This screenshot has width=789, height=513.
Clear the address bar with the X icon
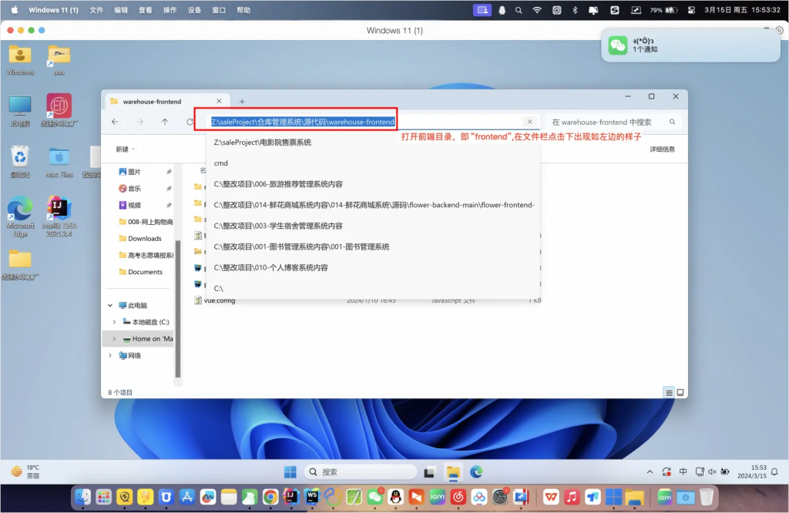pyautogui.click(x=529, y=121)
